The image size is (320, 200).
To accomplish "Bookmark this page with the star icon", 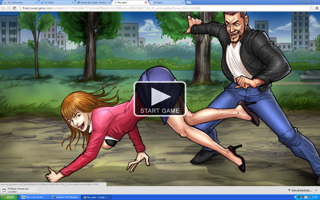I will pos(311,8).
